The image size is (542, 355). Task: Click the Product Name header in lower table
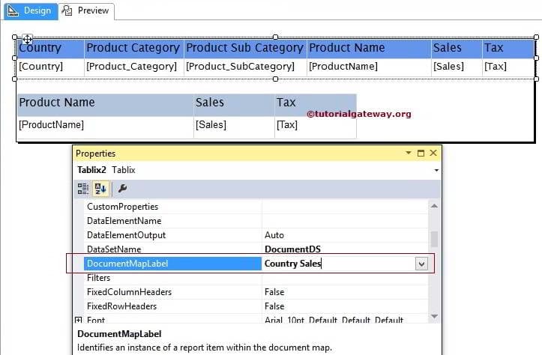coord(105,105)
